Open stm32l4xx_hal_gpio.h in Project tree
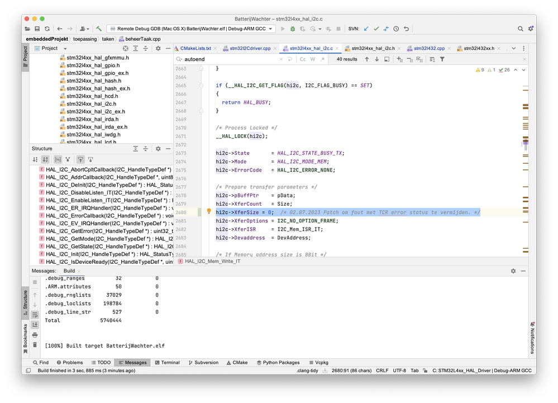Viewport: 558px width, 403px height. pyautogui.click(x=93, y=65)
